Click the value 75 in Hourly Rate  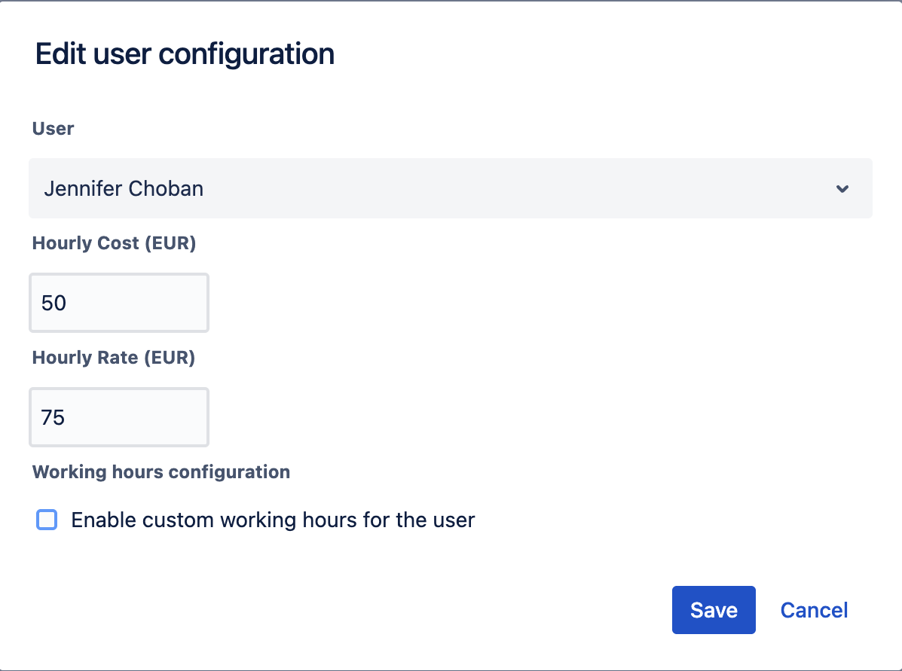(54, 417)
